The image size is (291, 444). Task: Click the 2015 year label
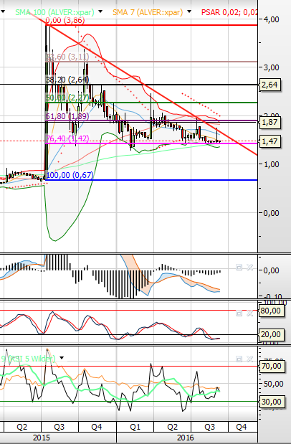point(42,438)
